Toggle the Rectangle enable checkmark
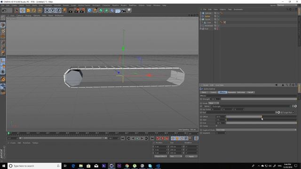 tap(219, 25)
